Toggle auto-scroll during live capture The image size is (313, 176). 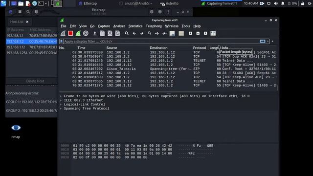(x=172, y=33)
